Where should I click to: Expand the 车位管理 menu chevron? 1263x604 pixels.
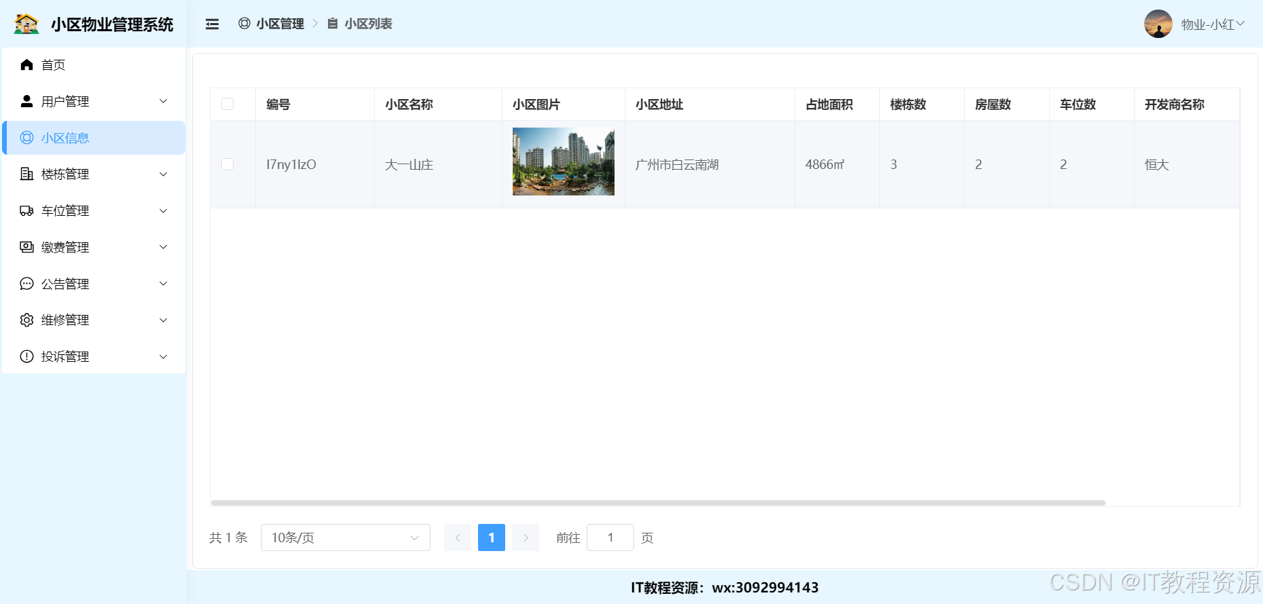click(x=164, y=210)
